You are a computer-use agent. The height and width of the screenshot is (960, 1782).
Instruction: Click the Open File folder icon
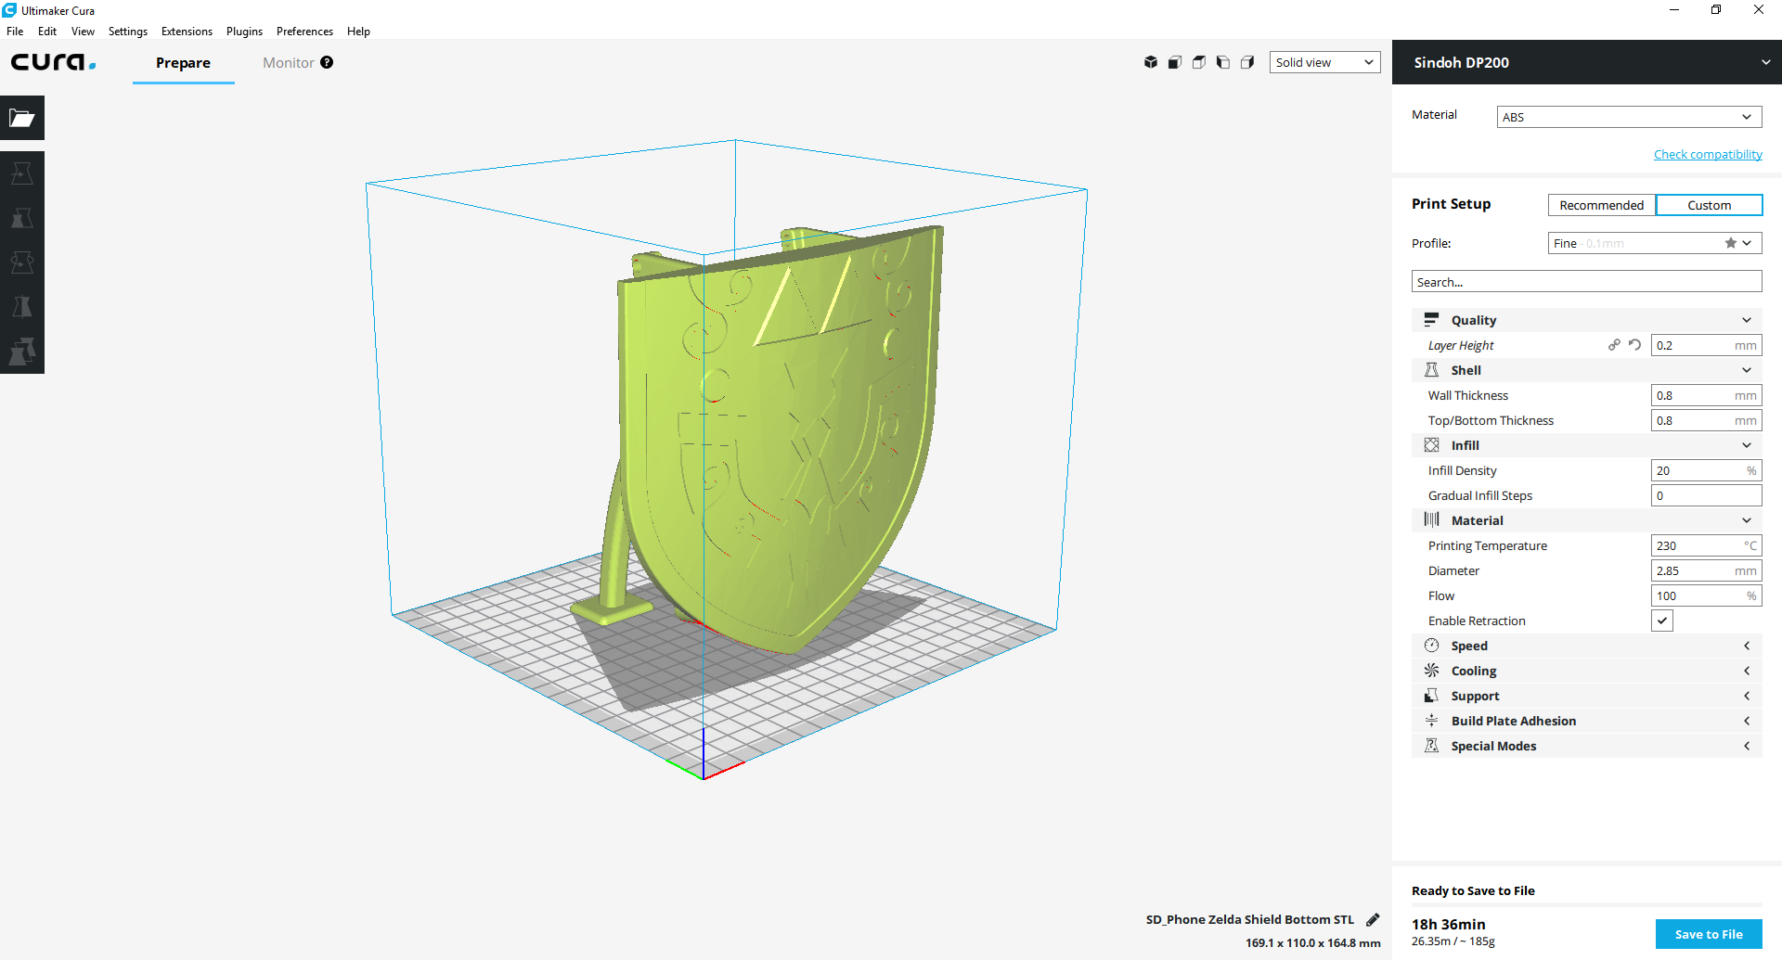click(x=22, y=118)
